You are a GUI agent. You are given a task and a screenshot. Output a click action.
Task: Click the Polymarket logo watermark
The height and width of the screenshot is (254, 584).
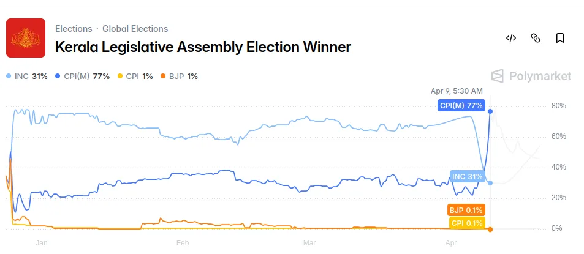pyautogui.click(x=531, y=76)
